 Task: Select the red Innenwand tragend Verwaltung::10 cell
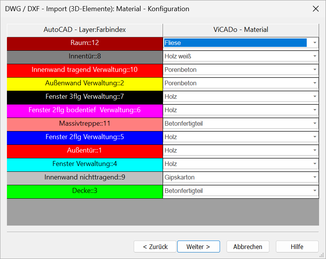click(x=85, y=71)
